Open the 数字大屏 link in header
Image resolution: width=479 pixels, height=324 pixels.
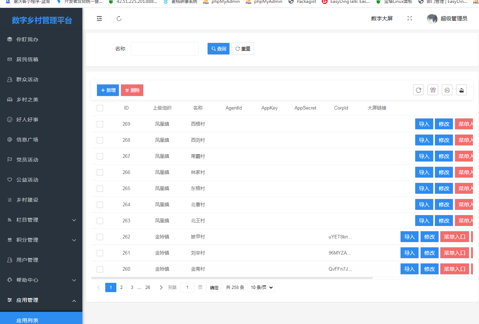point(382,19)
